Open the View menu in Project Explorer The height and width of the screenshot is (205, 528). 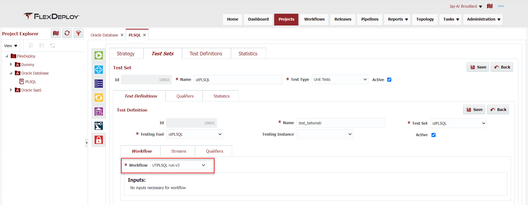click(x=11, y=46)
